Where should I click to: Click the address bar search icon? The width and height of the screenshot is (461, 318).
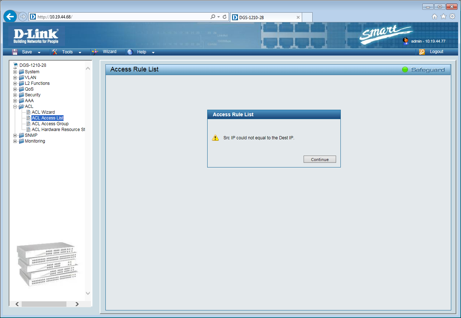tap(213, 17)
